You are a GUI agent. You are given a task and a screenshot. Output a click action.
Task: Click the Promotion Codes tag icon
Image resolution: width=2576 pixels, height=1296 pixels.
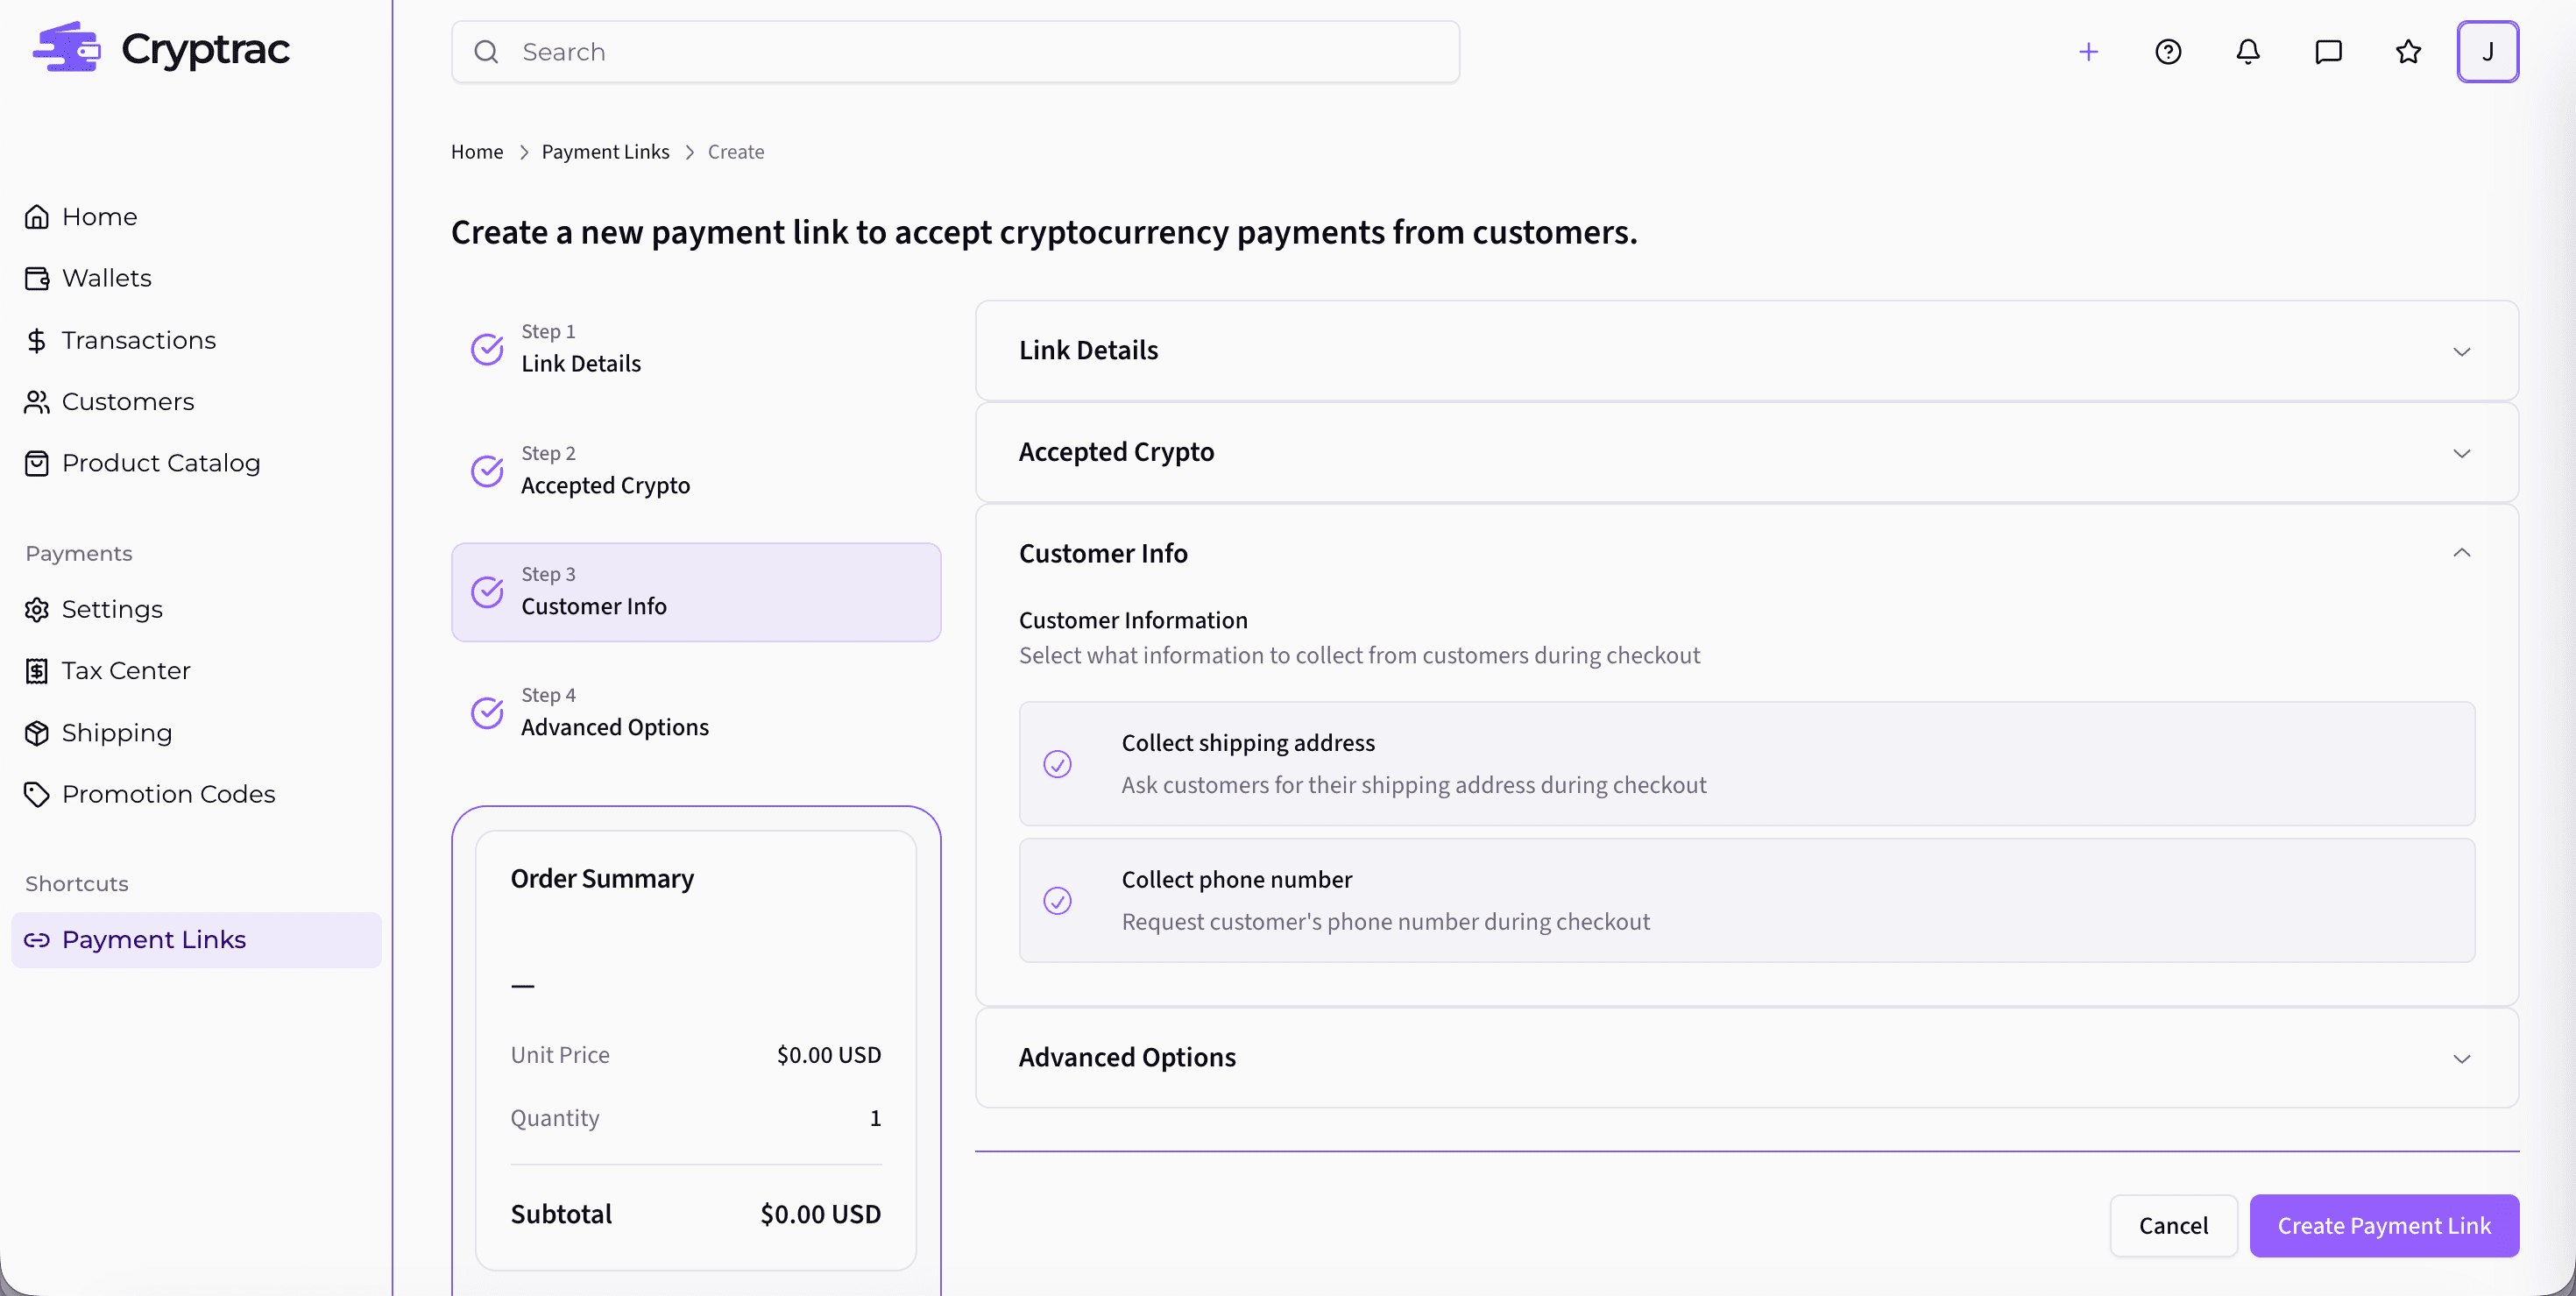tap(36, 794)
